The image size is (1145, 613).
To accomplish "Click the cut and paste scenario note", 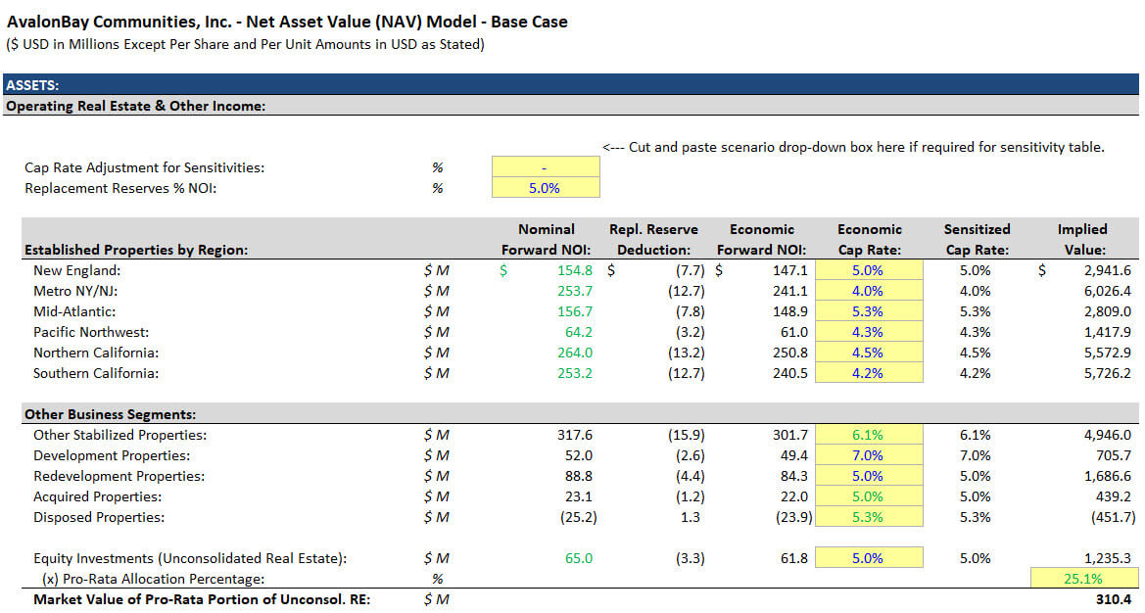I will (x=853, y=147).
